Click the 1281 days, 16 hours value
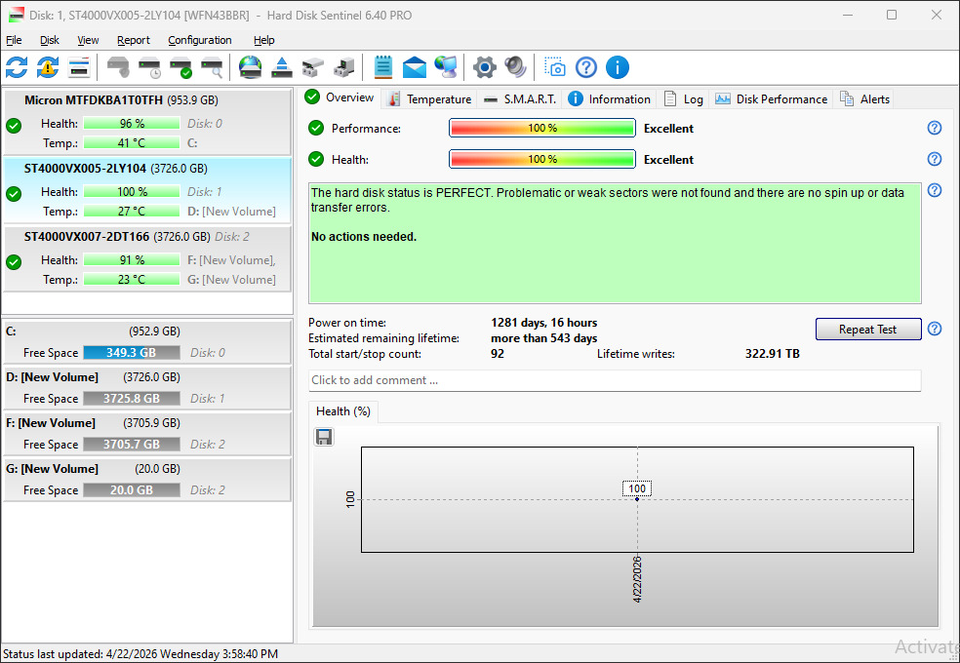960x663 pixels. tap(543, 323)
